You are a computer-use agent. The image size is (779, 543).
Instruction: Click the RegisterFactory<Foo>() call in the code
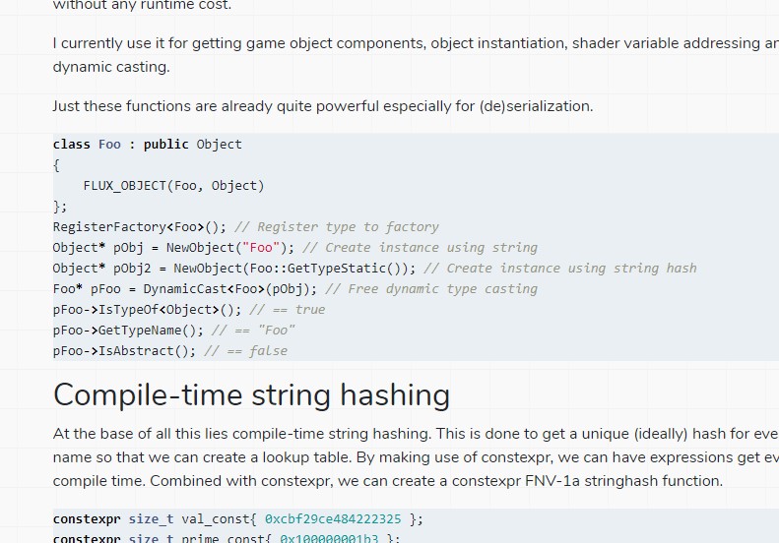click(x=140, y=227)
